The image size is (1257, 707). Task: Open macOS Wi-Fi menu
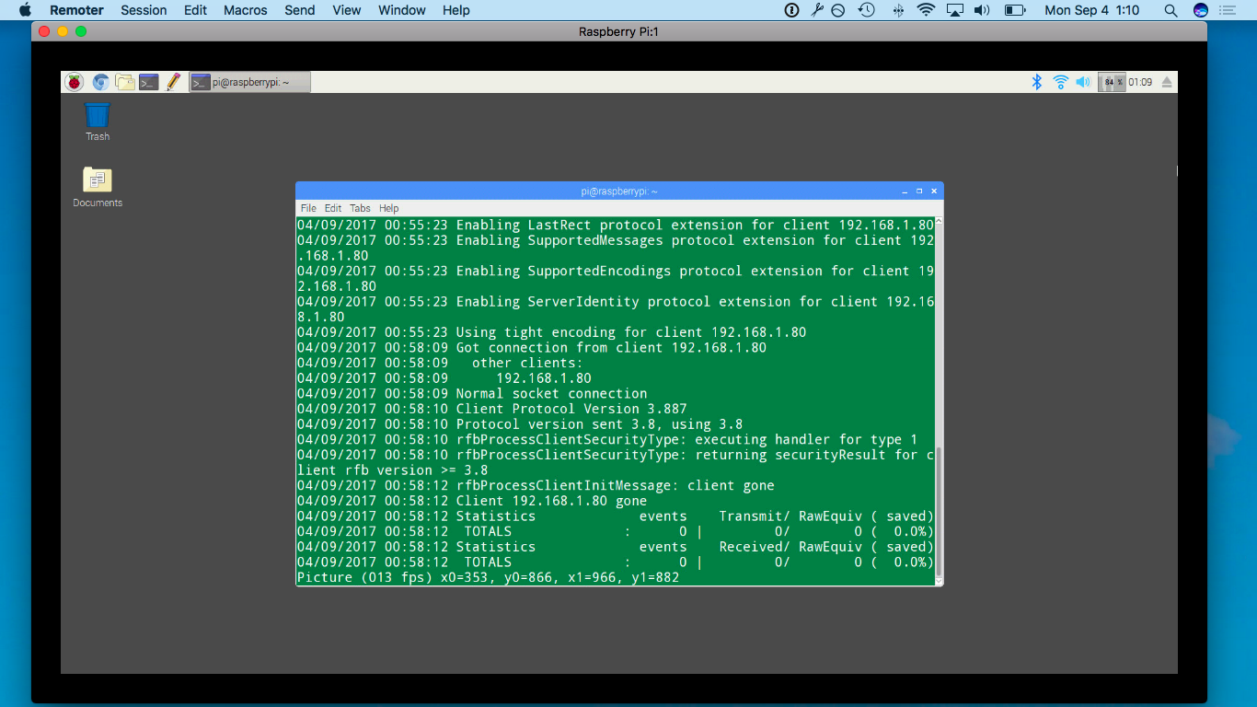926,10
